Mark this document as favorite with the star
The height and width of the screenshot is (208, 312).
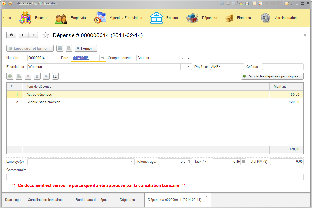45,35
